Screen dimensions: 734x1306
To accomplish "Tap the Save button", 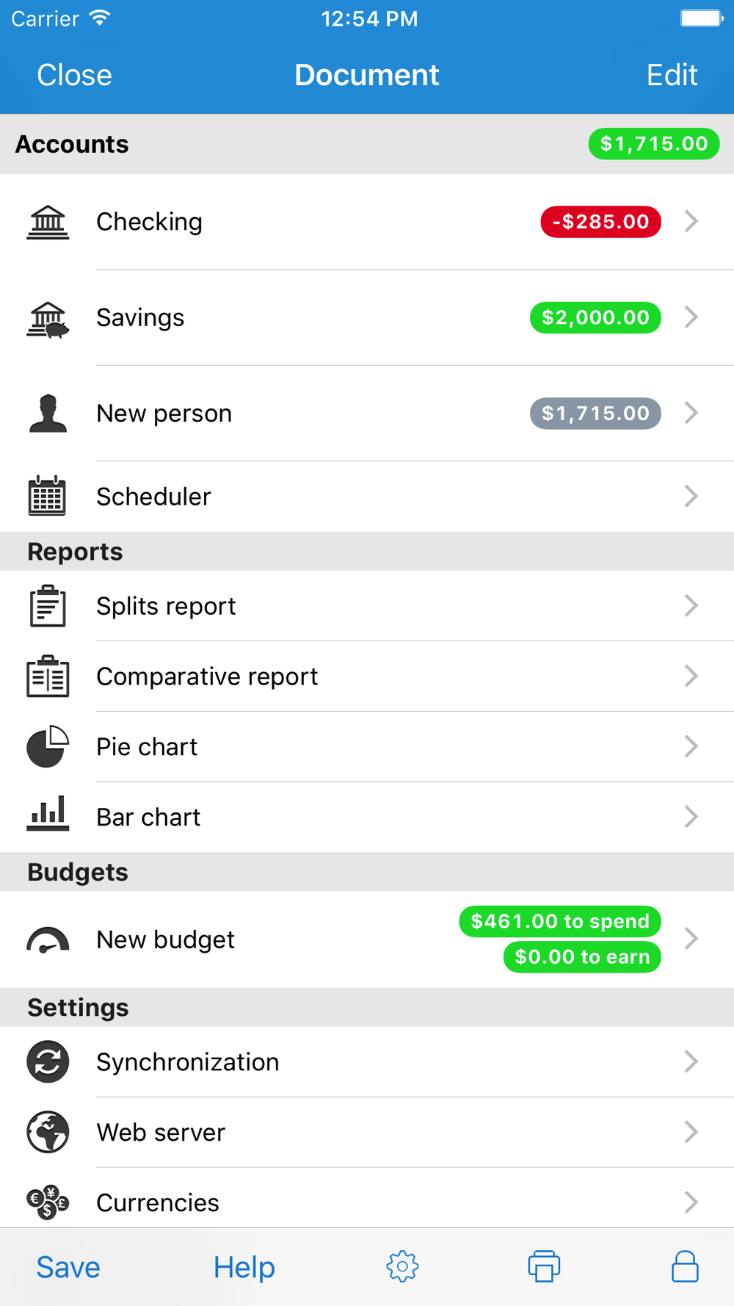I will click(x=68, y=1267).
